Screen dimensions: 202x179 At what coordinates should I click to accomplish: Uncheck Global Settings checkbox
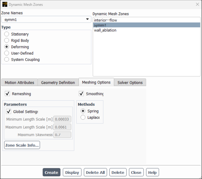point(9,112)
